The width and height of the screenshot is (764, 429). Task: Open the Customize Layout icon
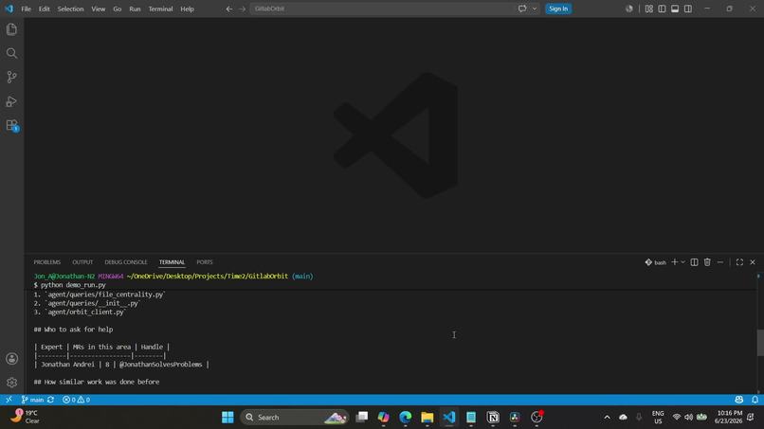pyautogui.click(x=648, y=9)
